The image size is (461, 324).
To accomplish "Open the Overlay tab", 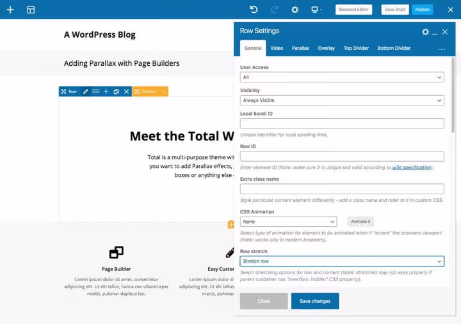I will coord(327,48).
